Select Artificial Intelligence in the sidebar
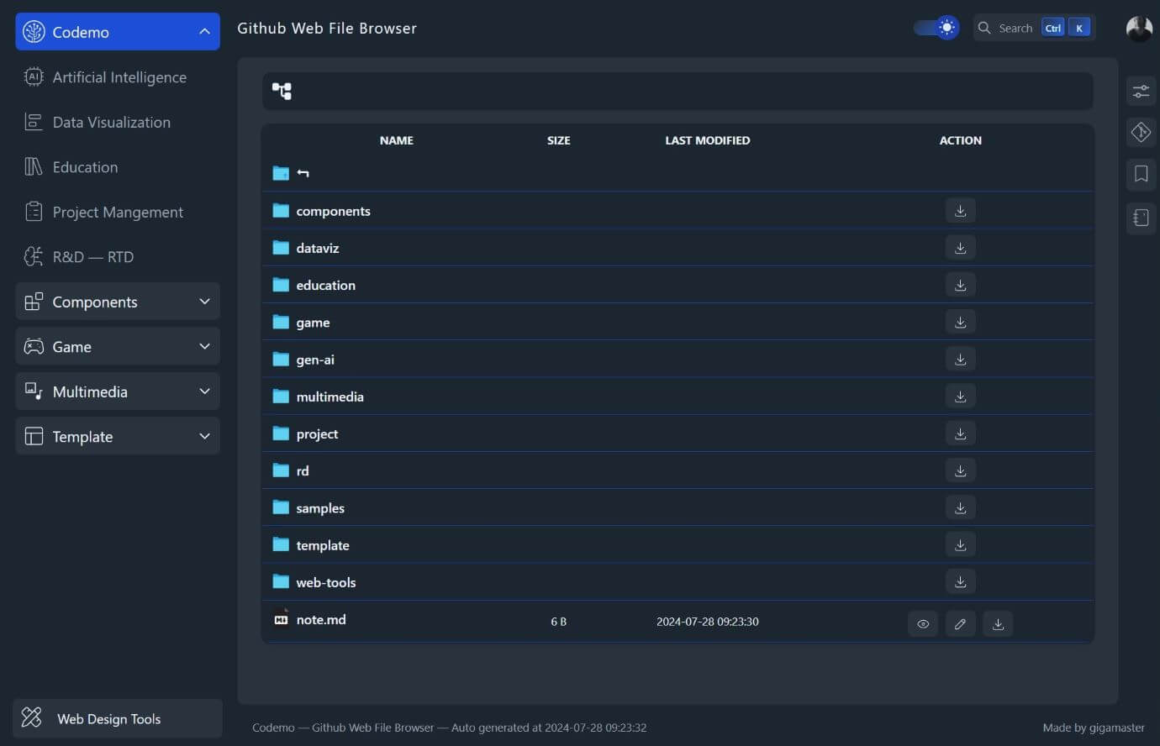 point(118,76)
